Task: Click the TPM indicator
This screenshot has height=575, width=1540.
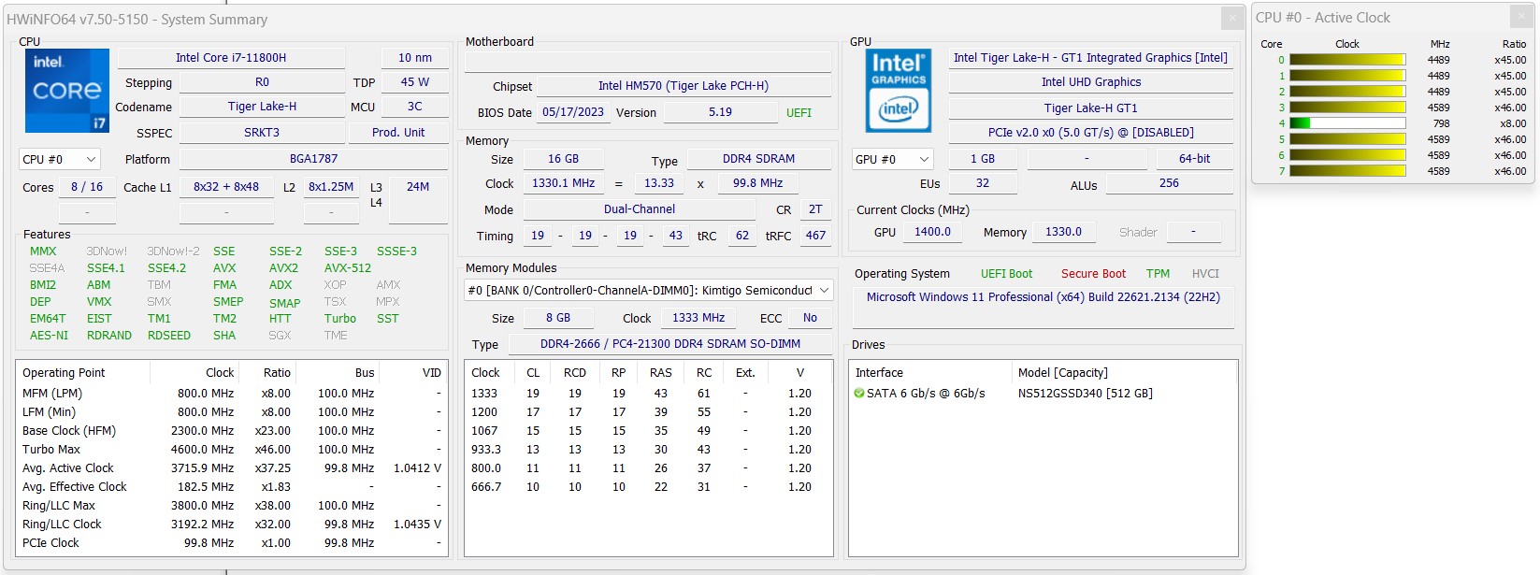Action: (x=1158, y=274)
